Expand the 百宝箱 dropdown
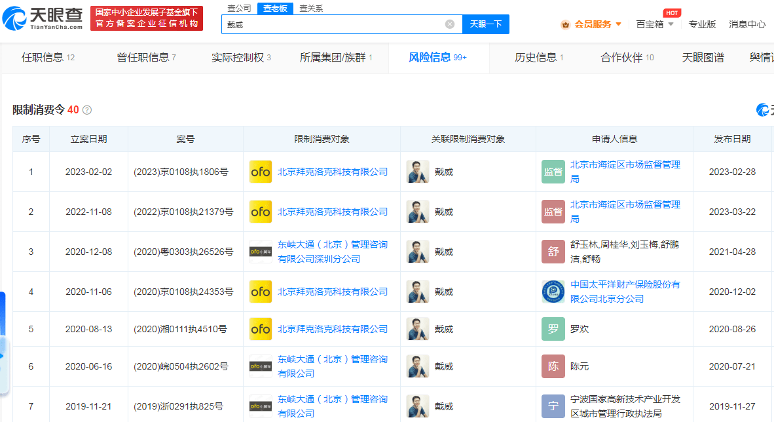This screenshot has width=774, height=422. (x=671, y=24)
